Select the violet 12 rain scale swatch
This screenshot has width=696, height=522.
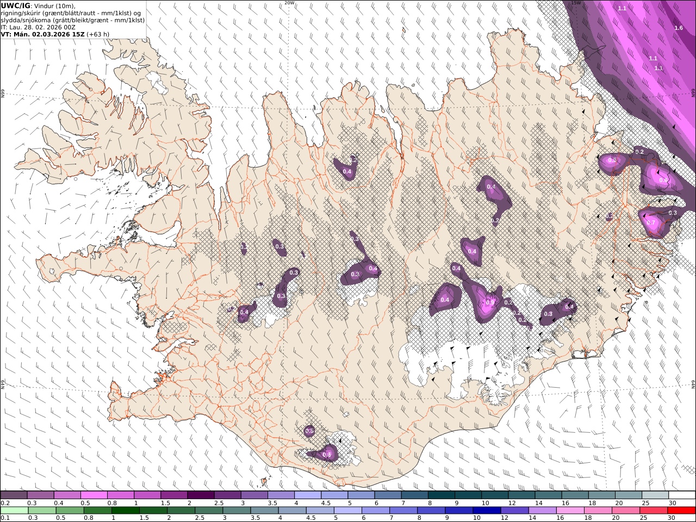coord(514,511)
